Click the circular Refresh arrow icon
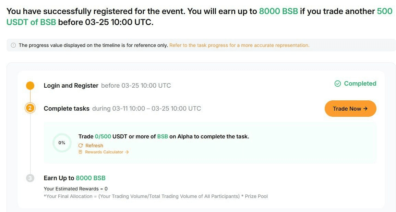Image resolution: width=396 pixels, height=212 pixels. [x=81, y=146]
